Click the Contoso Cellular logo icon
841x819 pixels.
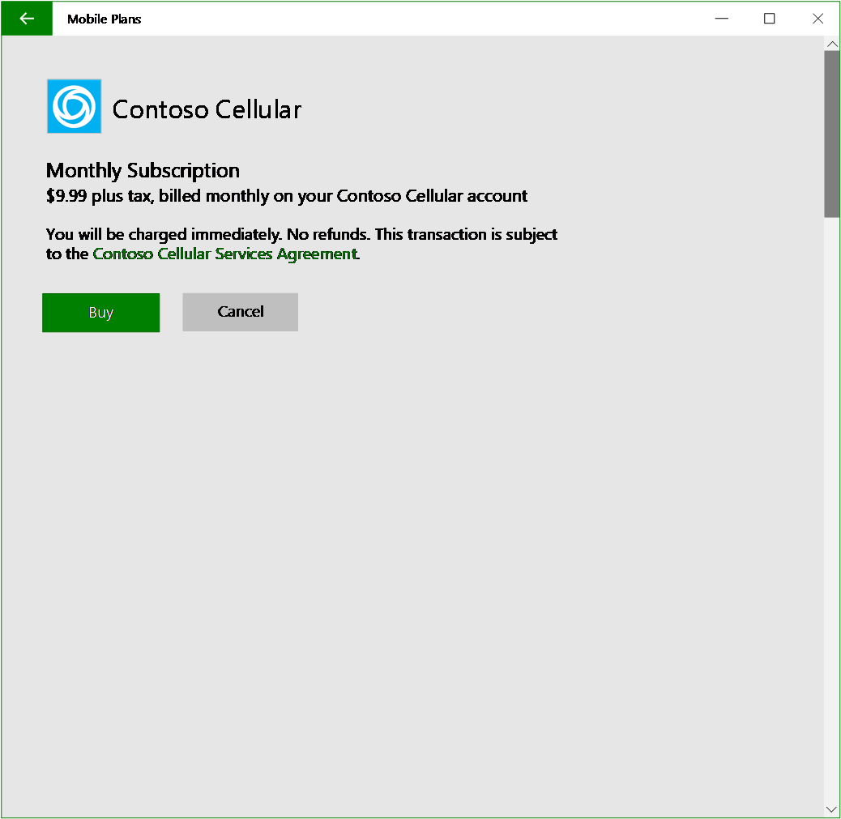pos(74,106)
